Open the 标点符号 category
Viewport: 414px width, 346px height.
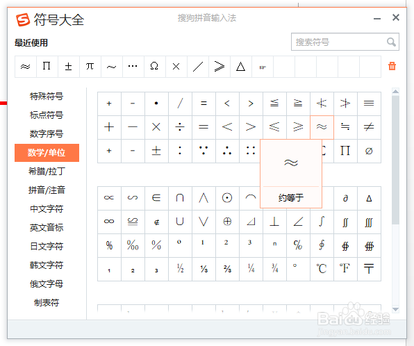(47, 115)
